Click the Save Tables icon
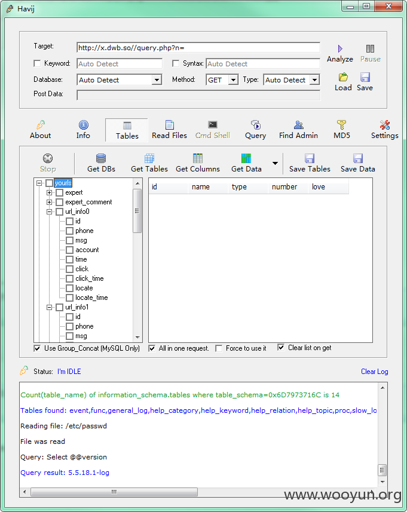The width and height of the screenshot is (407, 512). click(310, 158)
